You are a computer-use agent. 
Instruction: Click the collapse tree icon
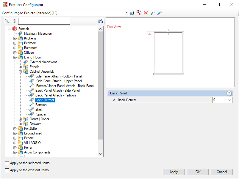point(14,21)
